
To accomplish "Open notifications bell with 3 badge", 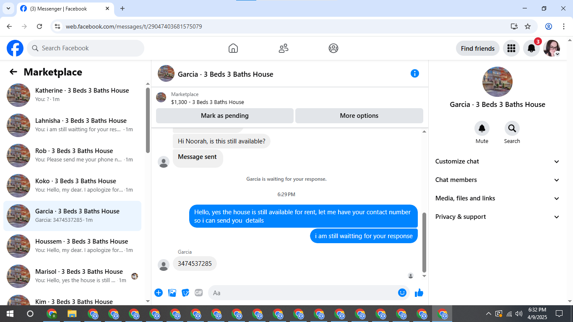I will coord(531,48).
